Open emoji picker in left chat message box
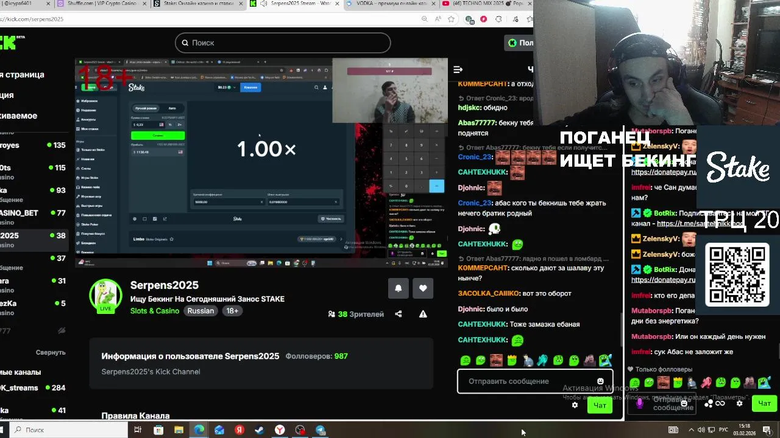 (600, 381)
